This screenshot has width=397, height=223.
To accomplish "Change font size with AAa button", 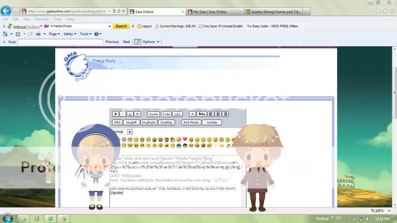I will 202,114.
